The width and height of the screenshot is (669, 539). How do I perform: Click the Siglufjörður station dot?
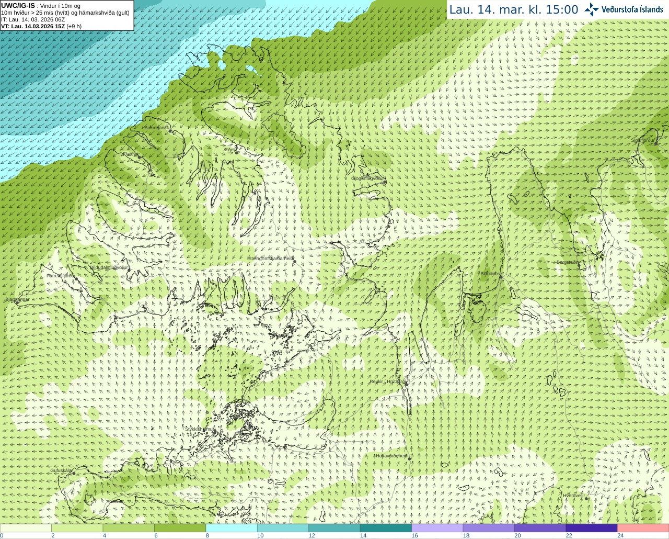tap(656, 143)
